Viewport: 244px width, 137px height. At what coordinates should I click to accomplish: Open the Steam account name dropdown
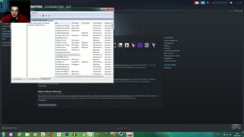coord(221,3)
